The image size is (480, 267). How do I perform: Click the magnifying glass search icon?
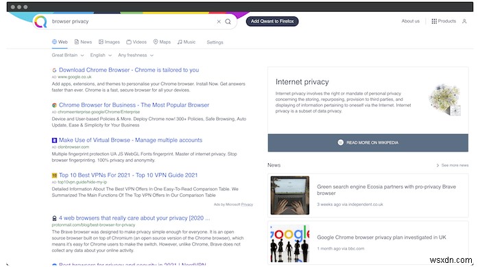[x=228, y=21]
